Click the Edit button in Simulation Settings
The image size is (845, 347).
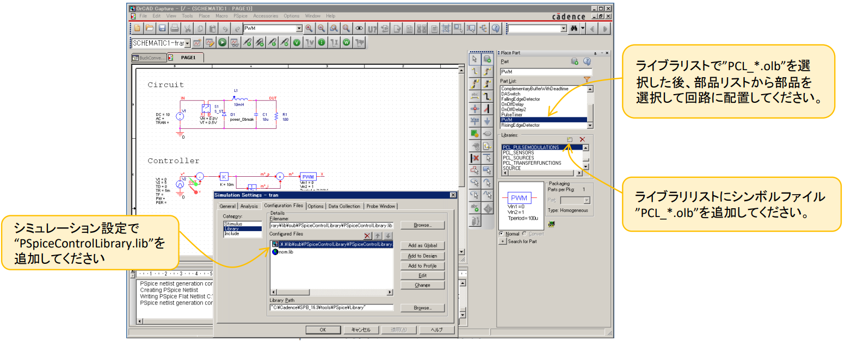pos(422,275)
